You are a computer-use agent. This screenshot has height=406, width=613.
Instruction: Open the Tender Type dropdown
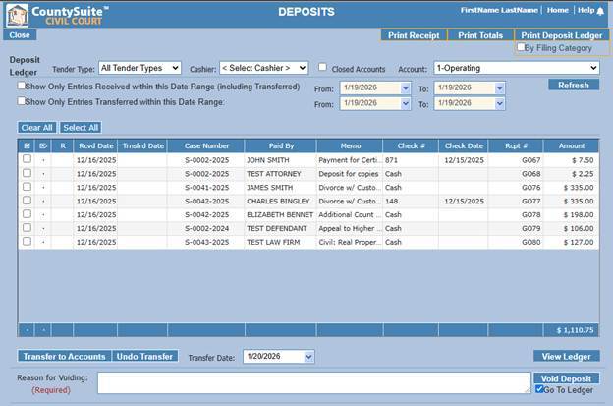pos(139,68)
